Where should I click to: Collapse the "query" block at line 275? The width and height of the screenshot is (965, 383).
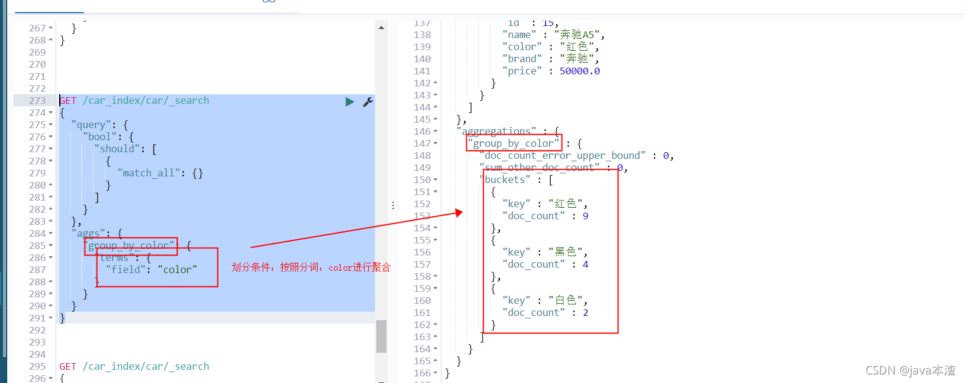coord(51,125)
